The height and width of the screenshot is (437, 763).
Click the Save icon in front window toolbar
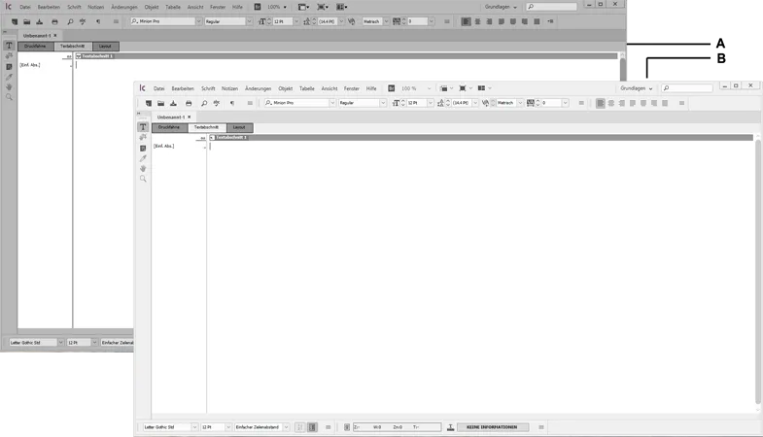(x=174, y=103)
